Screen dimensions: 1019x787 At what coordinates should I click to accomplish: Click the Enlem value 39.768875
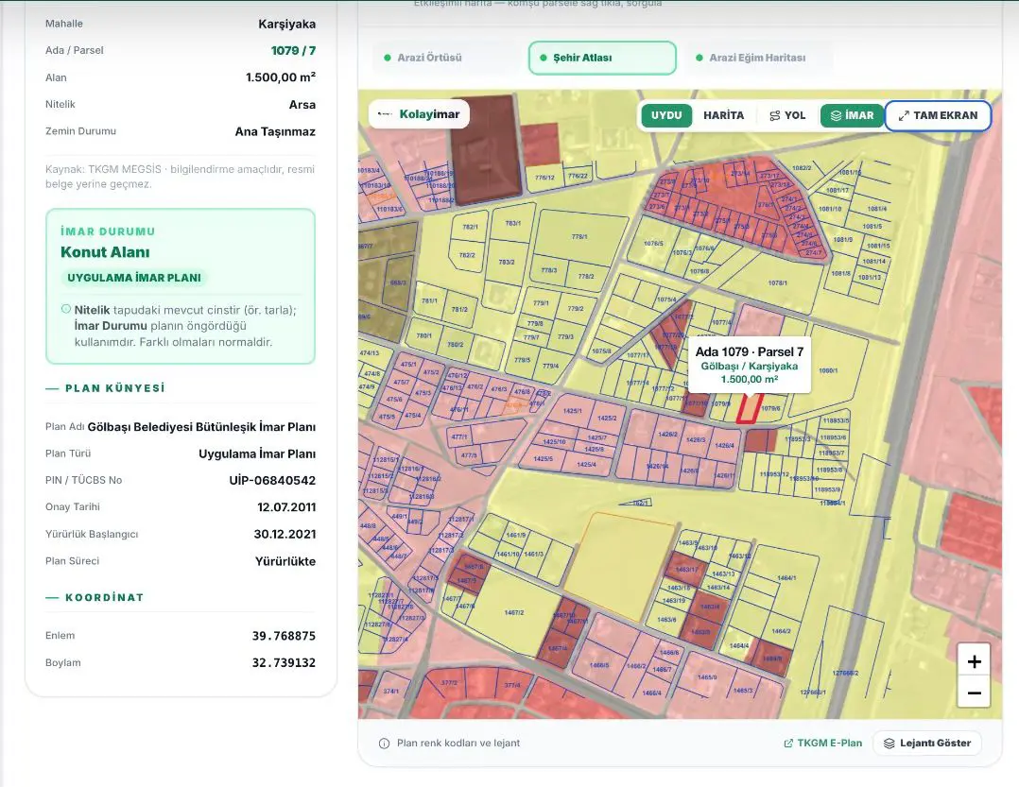coord(284,636)
